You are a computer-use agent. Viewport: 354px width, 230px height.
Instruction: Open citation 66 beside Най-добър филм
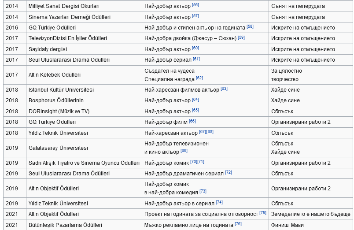click(x=192, y=121)
